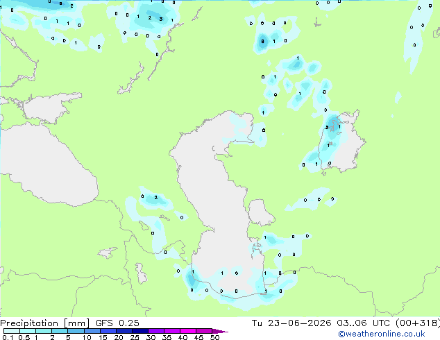This screenshot has height=340, width=440.
Task: Click the "GFS 0.25" model label
Action: pos(117,323)
